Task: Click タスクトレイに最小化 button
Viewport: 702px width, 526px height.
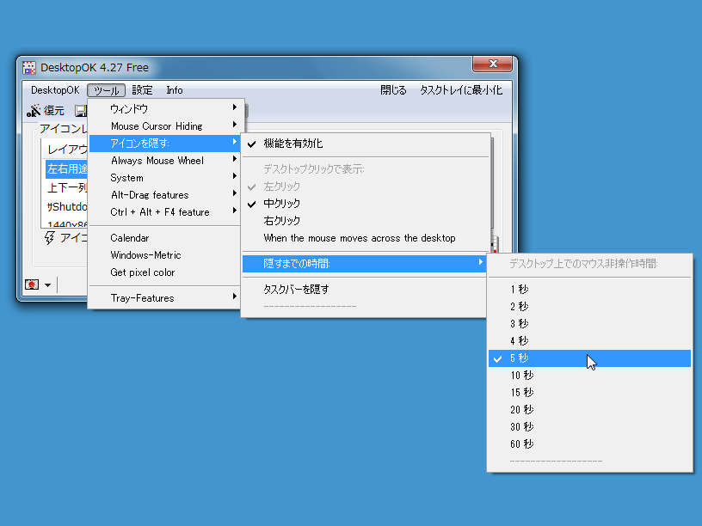Action: click(x=461, y=90)
